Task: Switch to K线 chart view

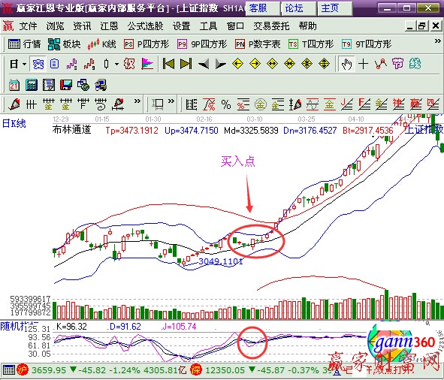Action: [101, 44]
